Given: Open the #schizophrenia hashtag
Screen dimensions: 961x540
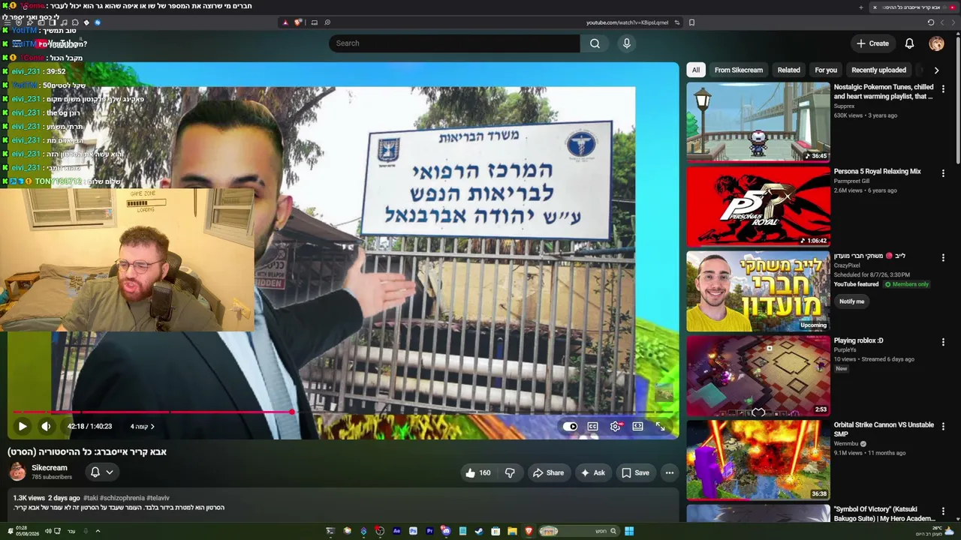Looking at the screenshot, I should (x=122, y=498).
